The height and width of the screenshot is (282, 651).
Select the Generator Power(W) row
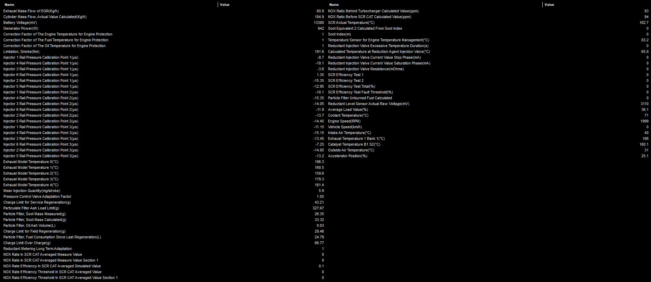coord(163,28)
